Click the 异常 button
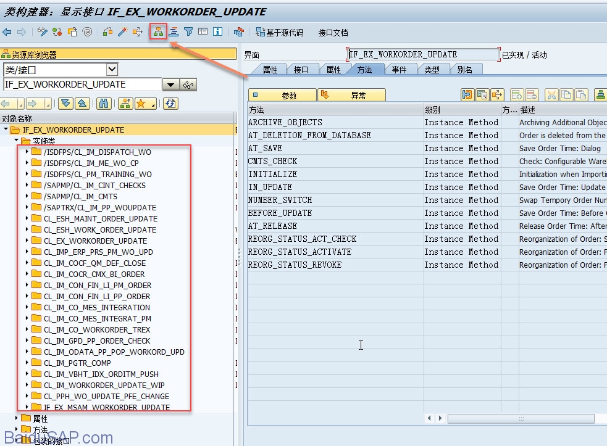 click(x=351, y=95)
